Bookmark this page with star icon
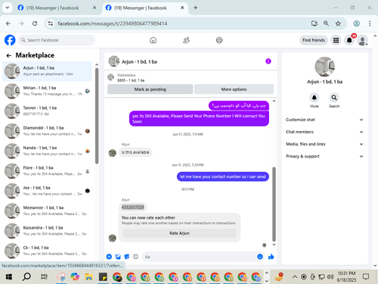 pyautogui.click(x=338, y=23)
